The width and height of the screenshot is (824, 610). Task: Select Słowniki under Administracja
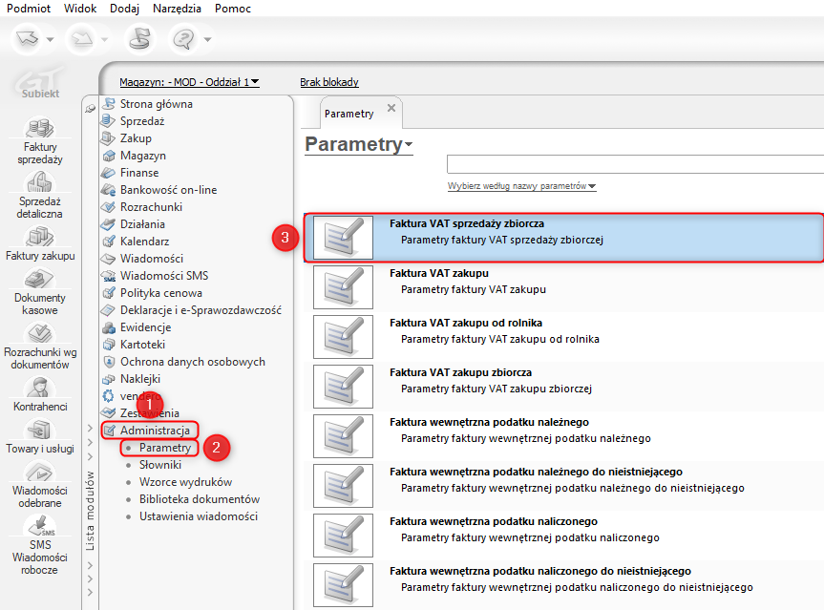(x=158, y=465)
